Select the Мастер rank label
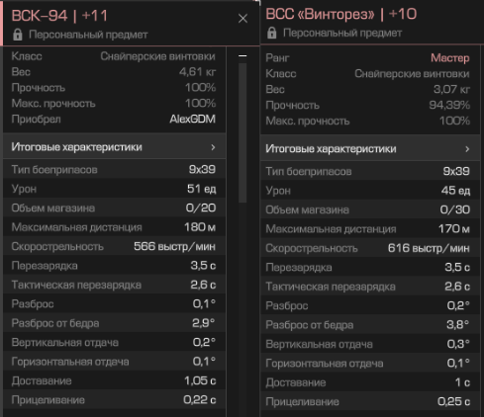The image size is (484, 417). [450, 58]
